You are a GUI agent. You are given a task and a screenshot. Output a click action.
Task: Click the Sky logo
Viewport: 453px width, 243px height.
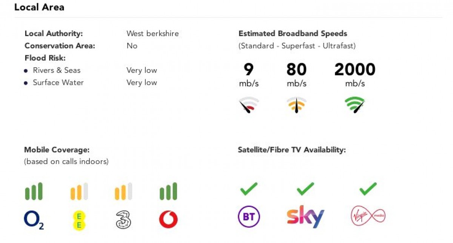pos(305,216)
